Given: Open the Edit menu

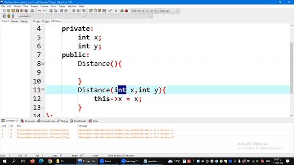Looking at the screenshot, I should [x=9, y=6].
